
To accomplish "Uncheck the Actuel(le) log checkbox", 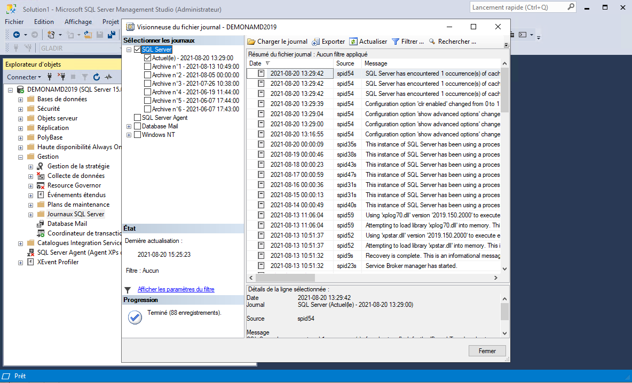I will pyautogui.click(x=147, y=58).
